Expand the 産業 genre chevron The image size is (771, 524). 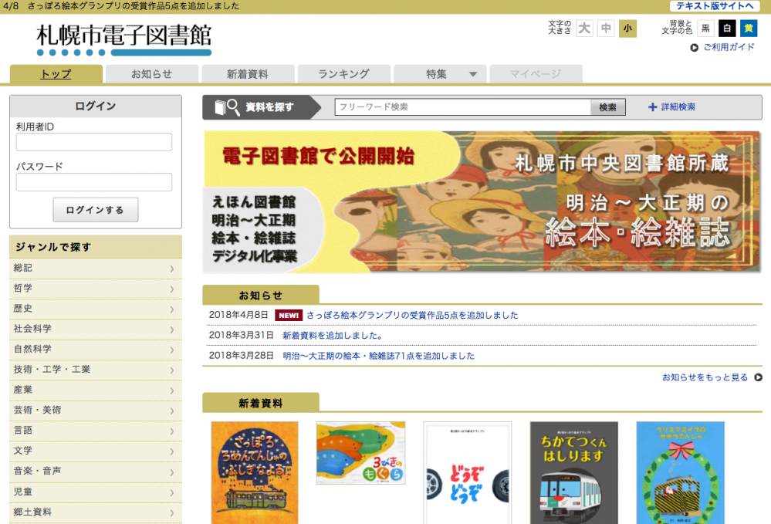[172, 390]
